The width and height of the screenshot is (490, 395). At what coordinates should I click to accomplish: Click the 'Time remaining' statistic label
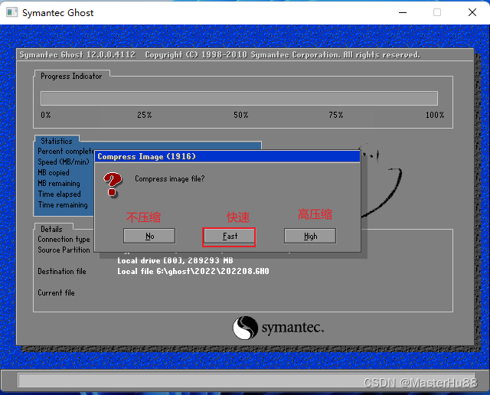pyautogui.click(x=63, y=205)
